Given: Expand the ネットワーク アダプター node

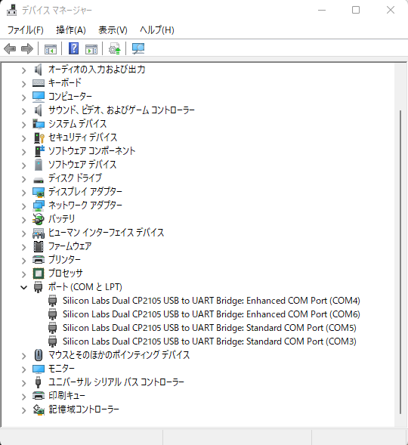Looking at the screenshot, I should (x=24, y=206).
